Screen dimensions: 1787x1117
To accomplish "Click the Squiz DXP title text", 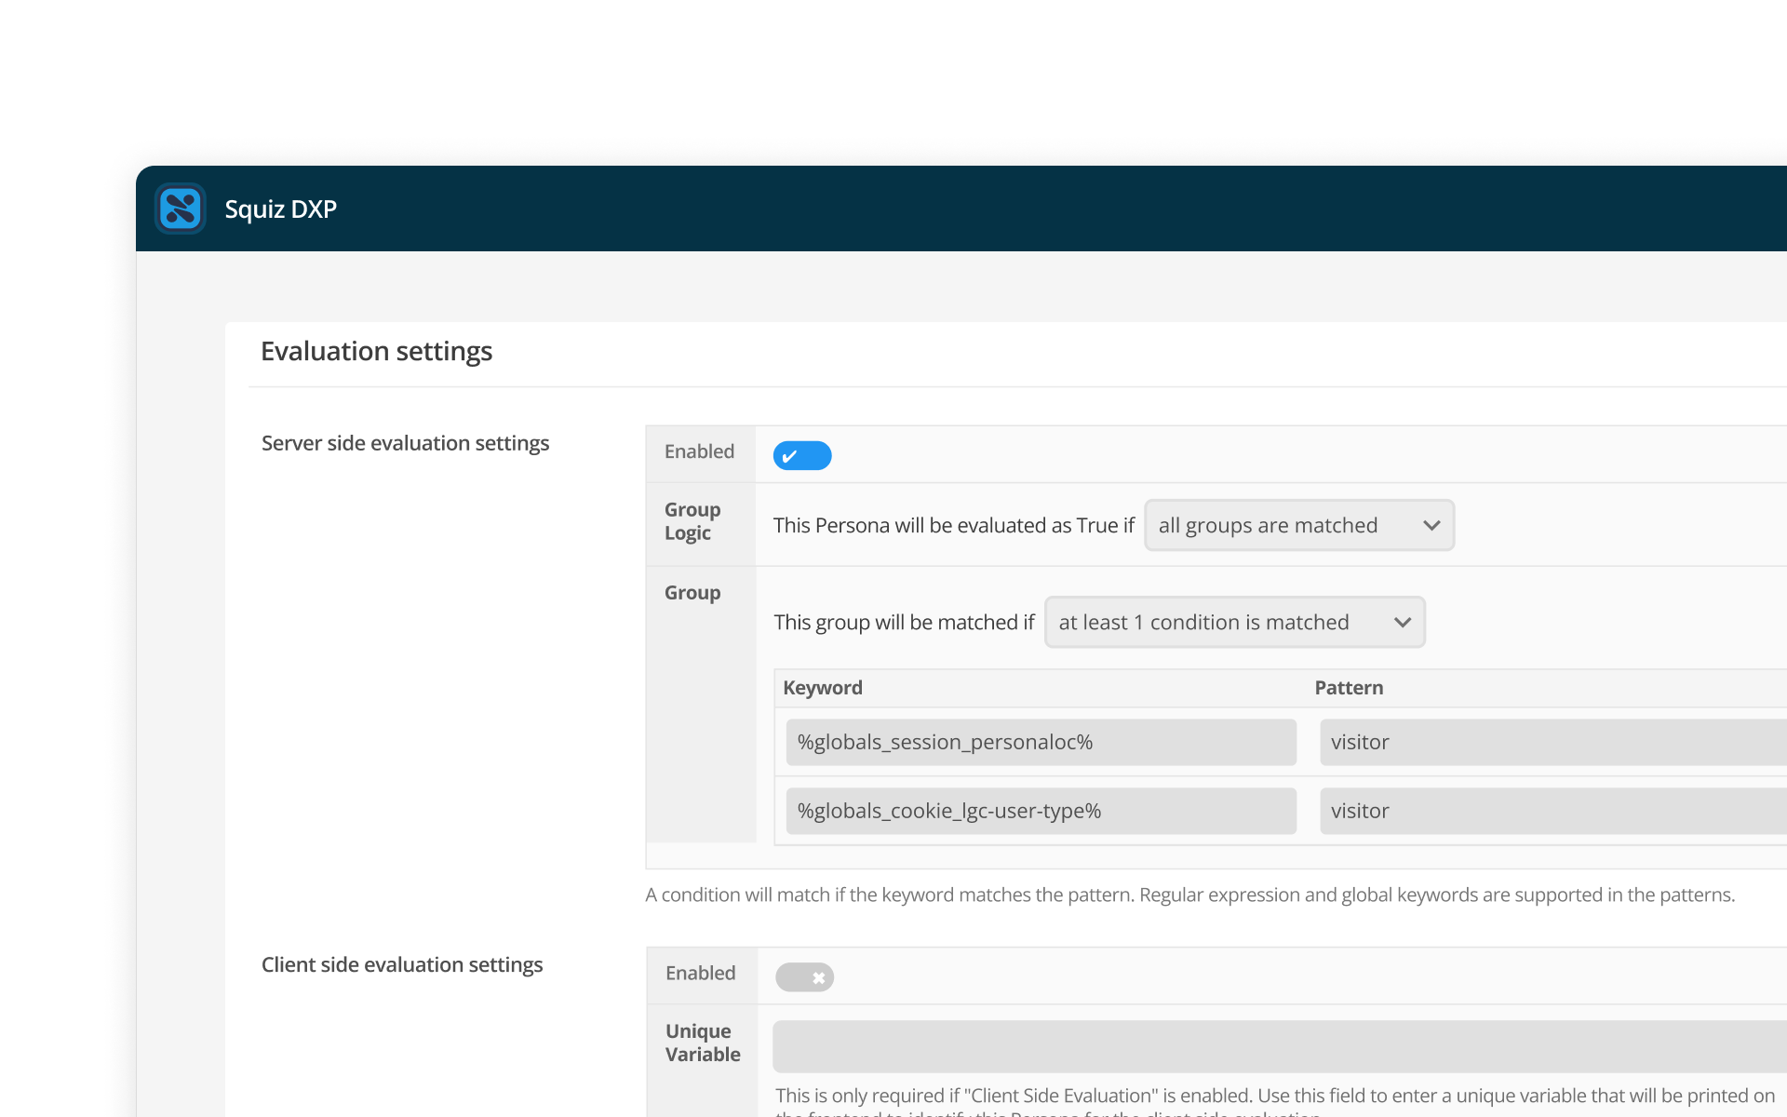I will click(x=280, y=209).
